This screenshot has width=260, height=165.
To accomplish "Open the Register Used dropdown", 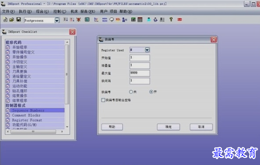I will pos(147,50).
